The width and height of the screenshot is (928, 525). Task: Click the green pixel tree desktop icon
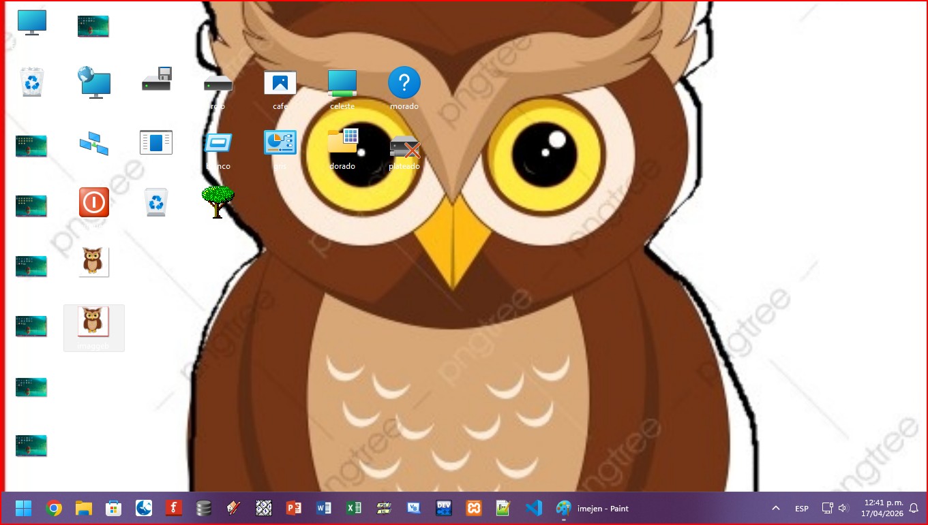pos(218,202)
